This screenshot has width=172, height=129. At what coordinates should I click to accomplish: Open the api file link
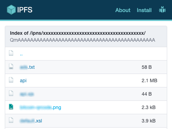pyautogui.click(x=23, y=80)
